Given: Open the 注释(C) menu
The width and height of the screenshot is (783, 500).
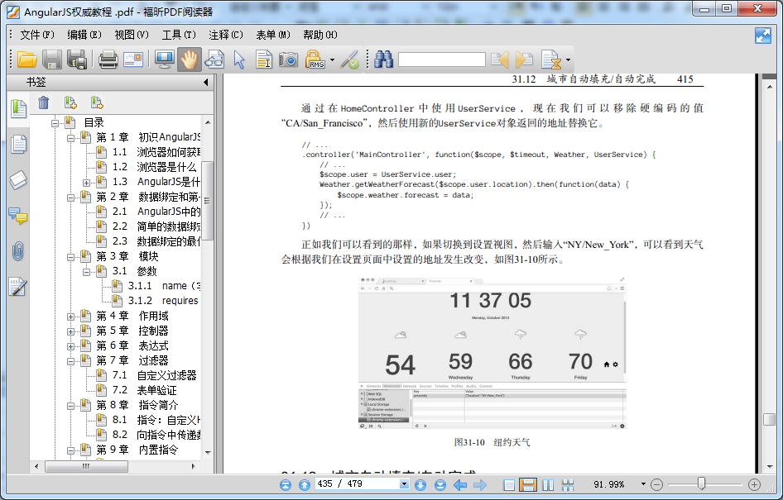Looking at the screenshot, I should [226, 35].
